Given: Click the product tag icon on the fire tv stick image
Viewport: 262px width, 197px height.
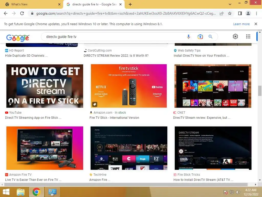Looking at the screenshot, I should click(x=95, y=104).
